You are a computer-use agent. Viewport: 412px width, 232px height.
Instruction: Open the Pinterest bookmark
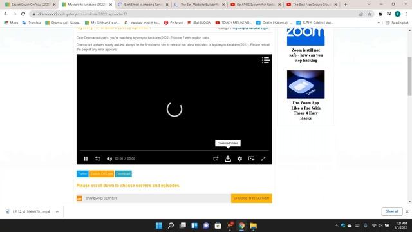[173, 23]
